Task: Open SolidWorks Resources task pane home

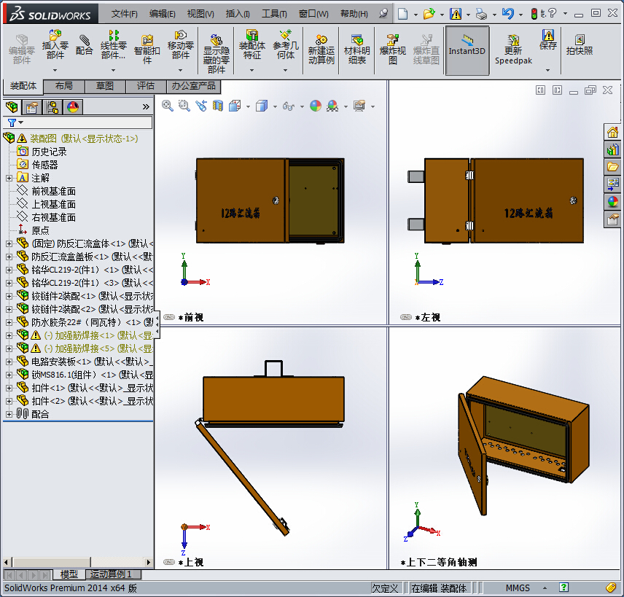Action: point(613,132)
